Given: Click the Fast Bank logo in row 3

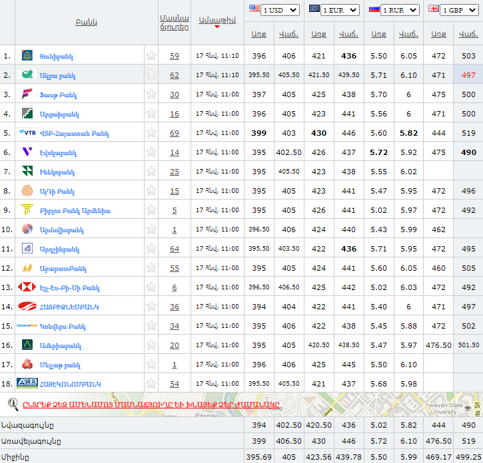Looking at the screenshot, I should (x=27, y=94).
